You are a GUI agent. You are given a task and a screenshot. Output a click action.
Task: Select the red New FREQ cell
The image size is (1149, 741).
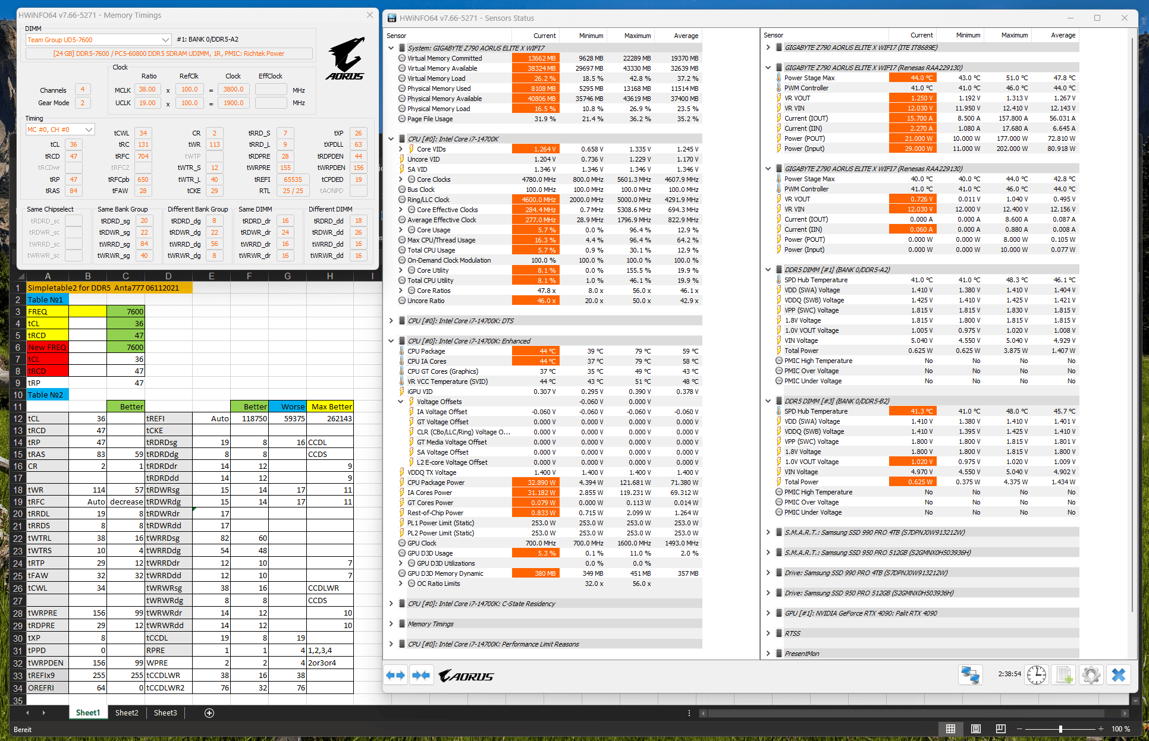coord(48,347)
